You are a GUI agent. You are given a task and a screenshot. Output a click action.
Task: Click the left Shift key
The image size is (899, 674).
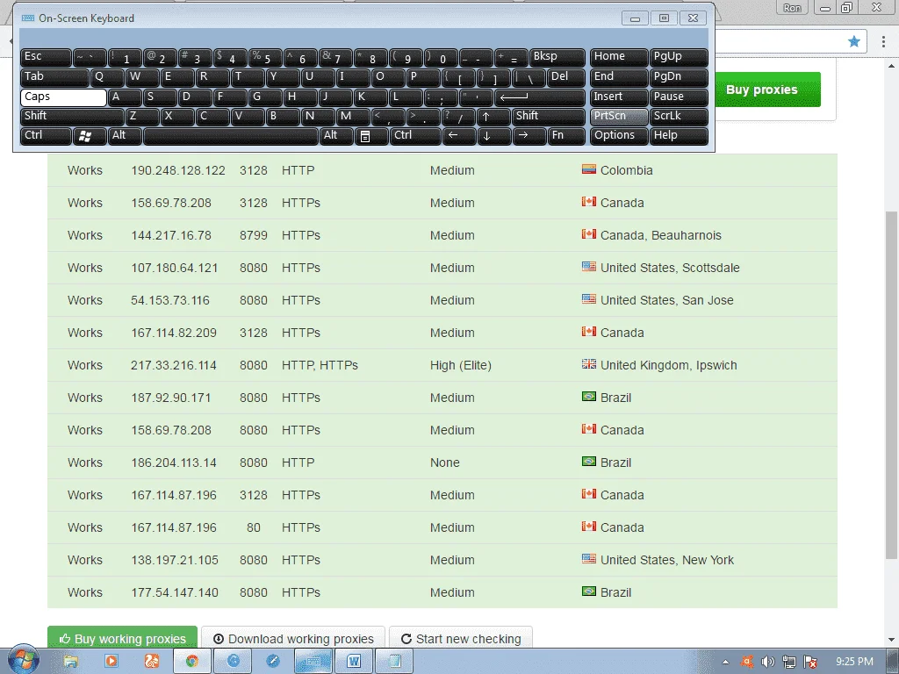[72, 117]
